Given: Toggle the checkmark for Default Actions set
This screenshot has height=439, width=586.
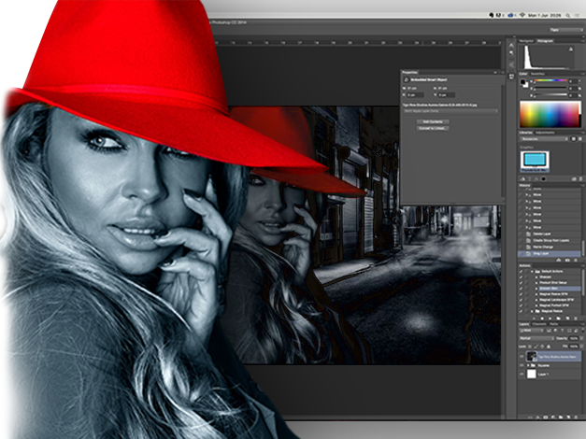Looking at the screenshot, I should point(520,271).
